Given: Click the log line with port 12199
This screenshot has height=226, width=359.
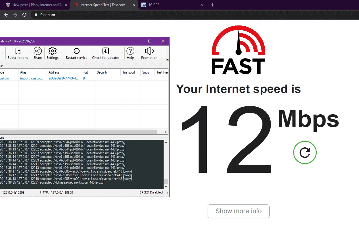Looking at the screenshot, I should [x=62, y=142].
